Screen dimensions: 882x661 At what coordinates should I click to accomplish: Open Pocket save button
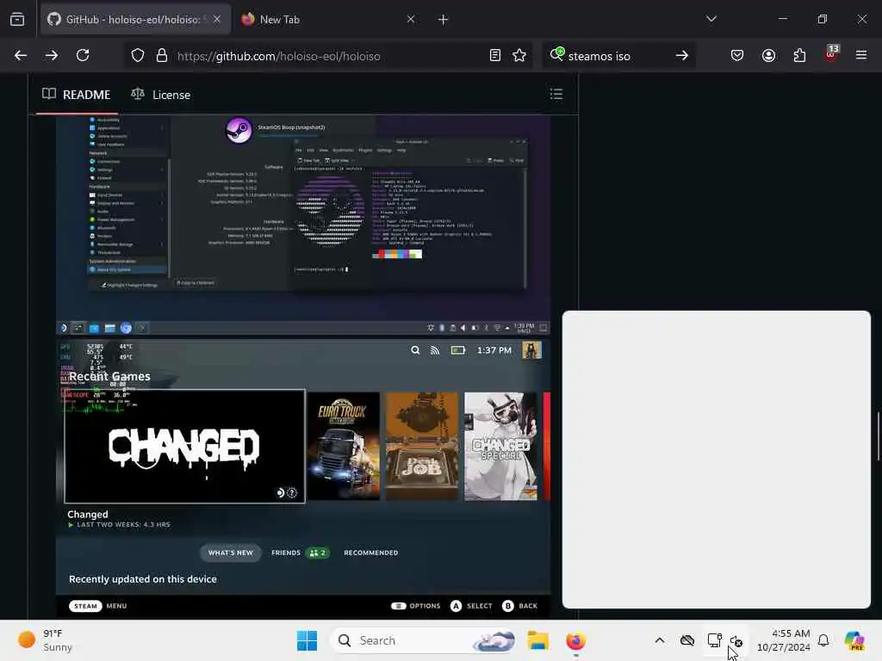737,55
